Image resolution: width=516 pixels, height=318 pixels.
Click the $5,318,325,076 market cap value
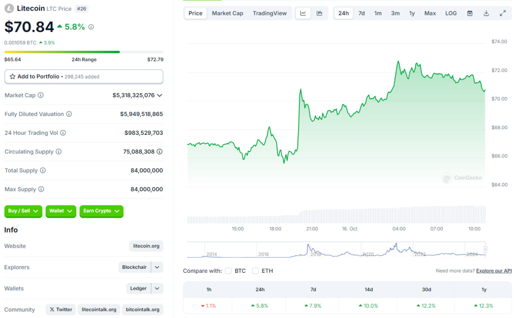click(133, 96)
